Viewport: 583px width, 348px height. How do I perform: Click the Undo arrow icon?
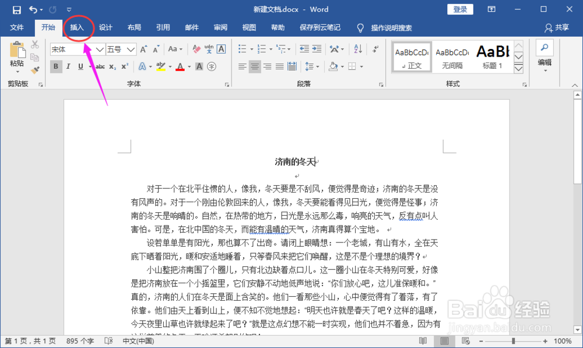[33, 9]
